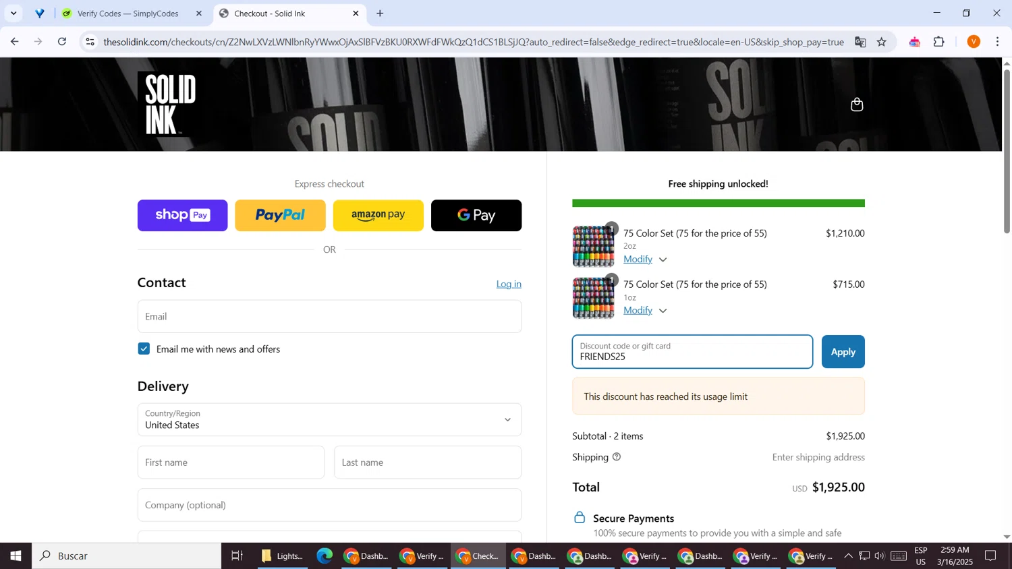Focus the Last name field
This screenshot has width=1012, height=569.
pos(428,462)
